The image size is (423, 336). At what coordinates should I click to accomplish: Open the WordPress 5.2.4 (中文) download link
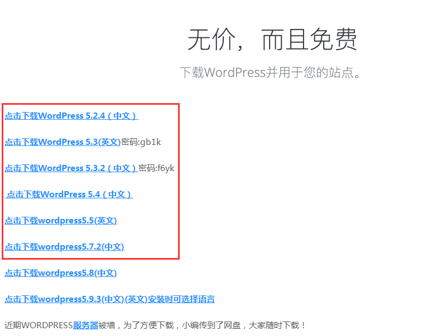click(x=71, y=116)
